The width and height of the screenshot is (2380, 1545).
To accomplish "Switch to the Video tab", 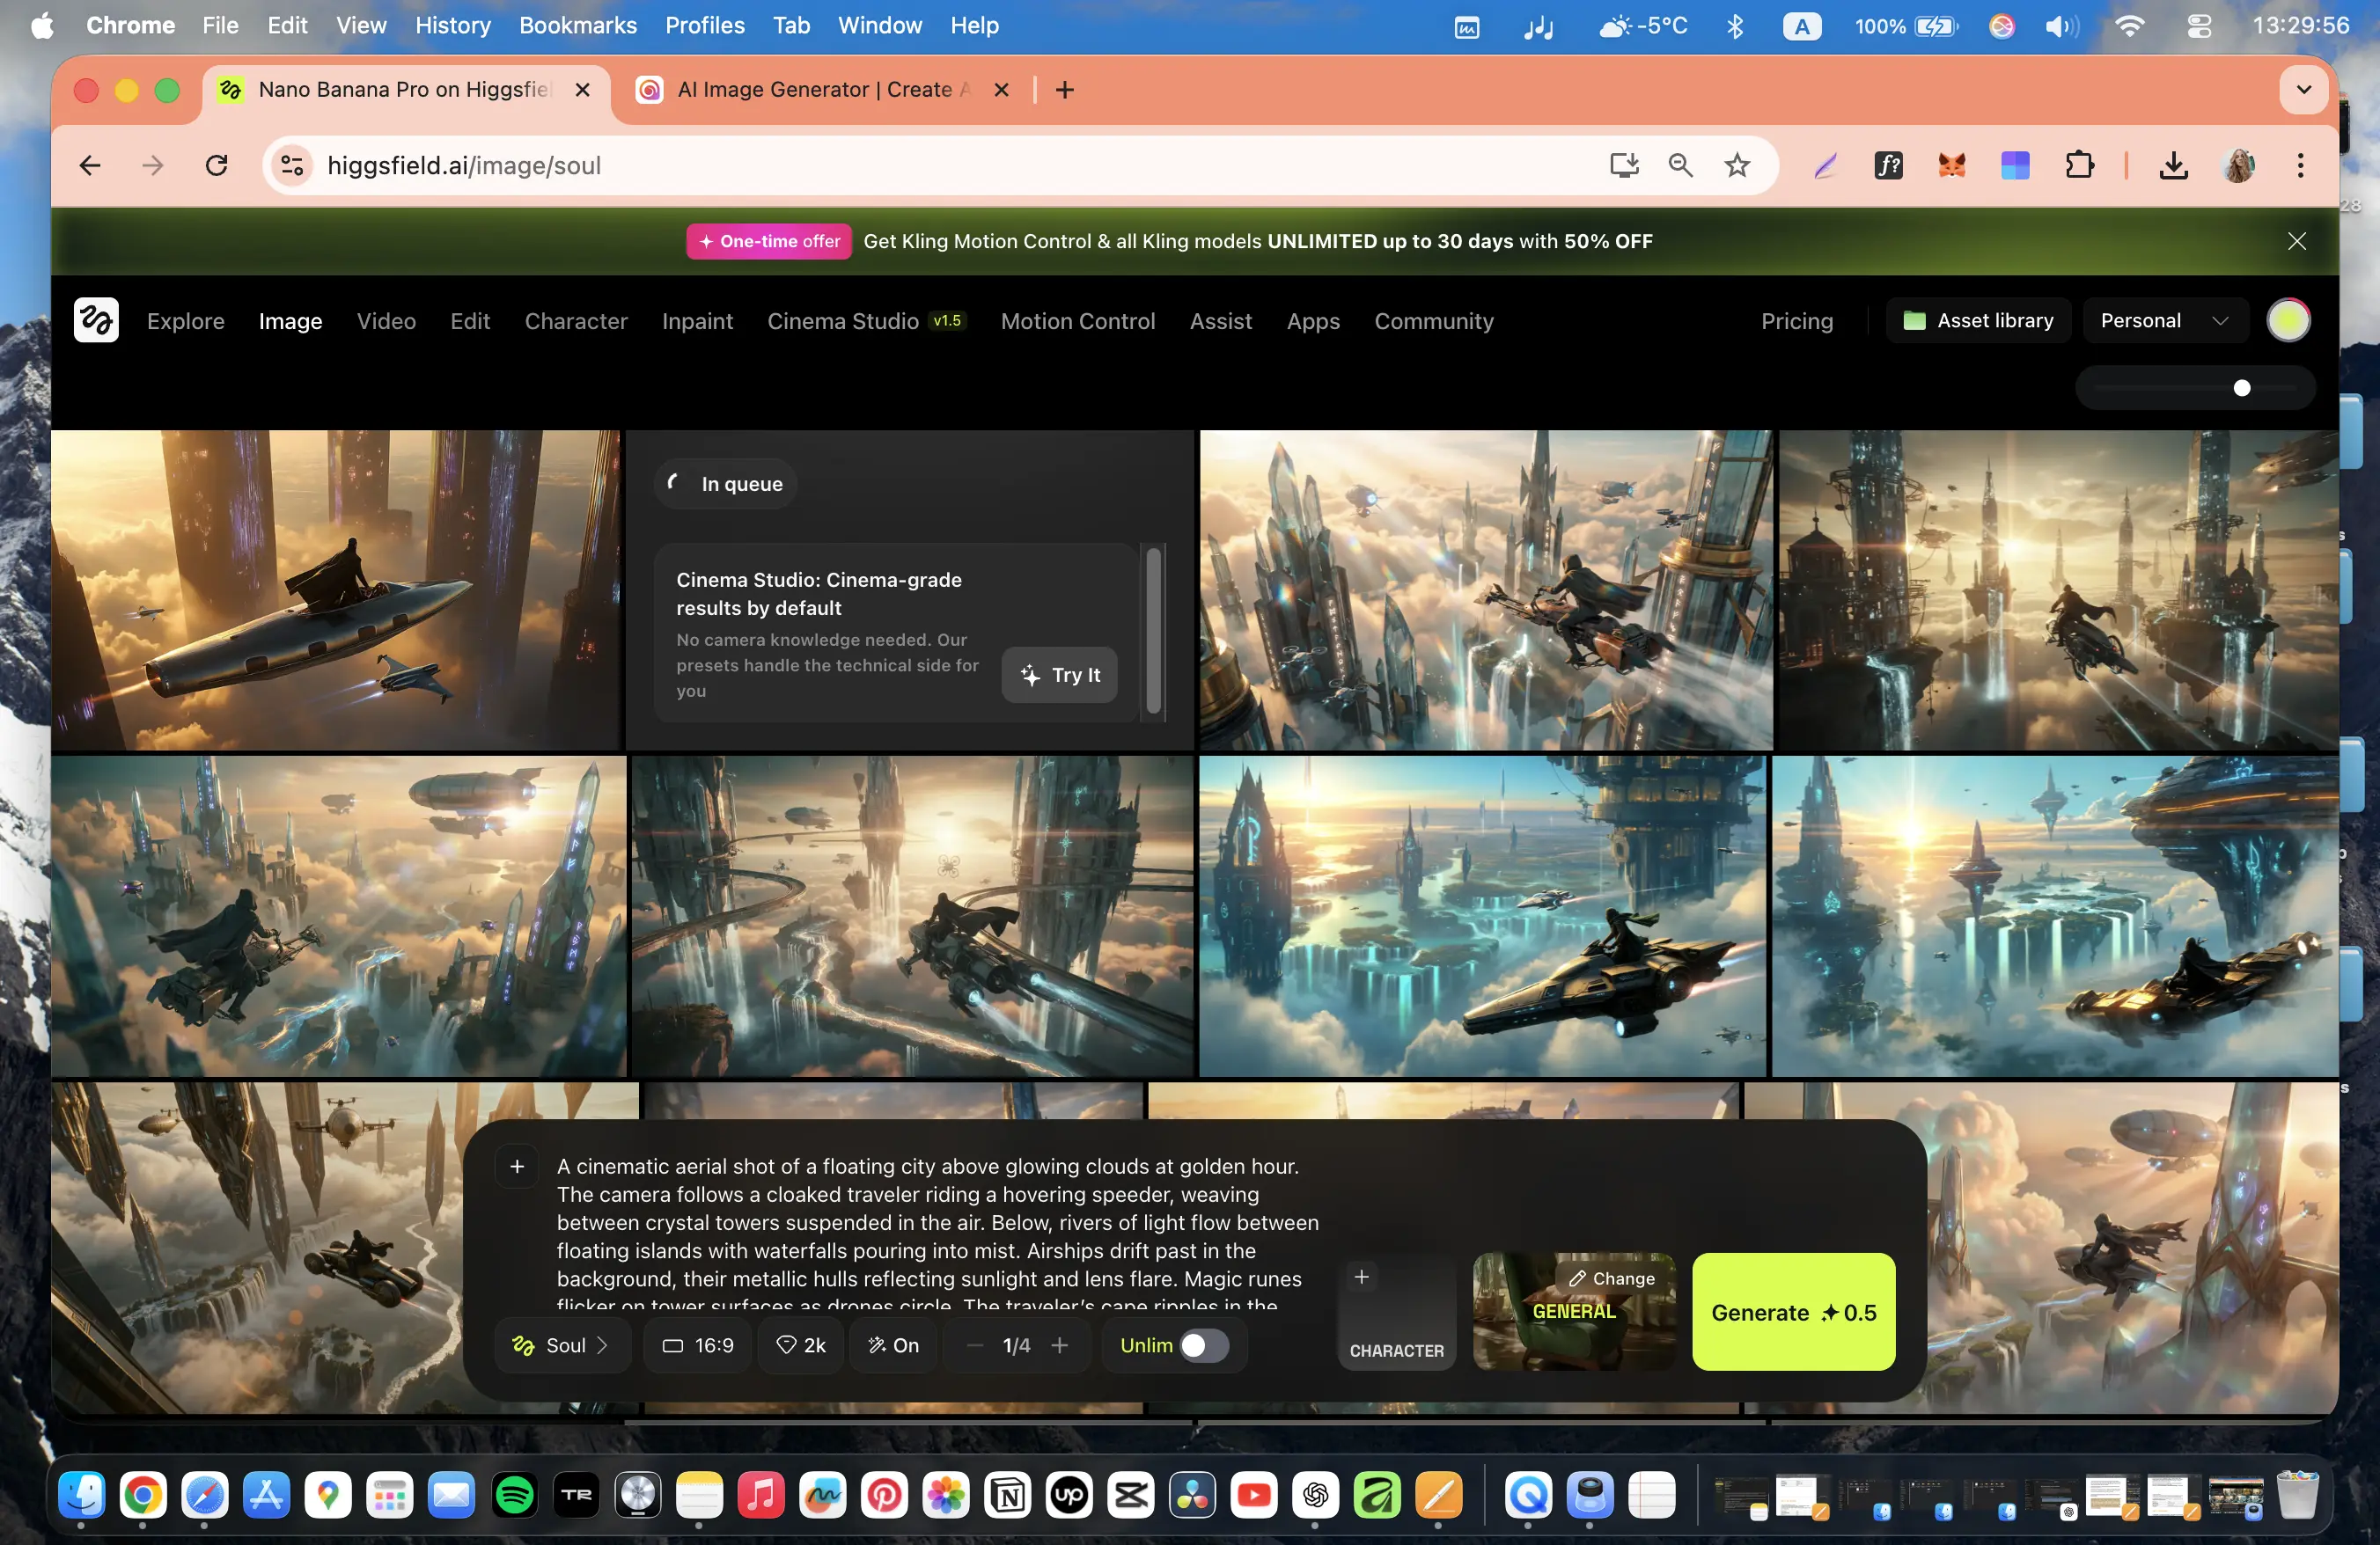I will [386, 321].
